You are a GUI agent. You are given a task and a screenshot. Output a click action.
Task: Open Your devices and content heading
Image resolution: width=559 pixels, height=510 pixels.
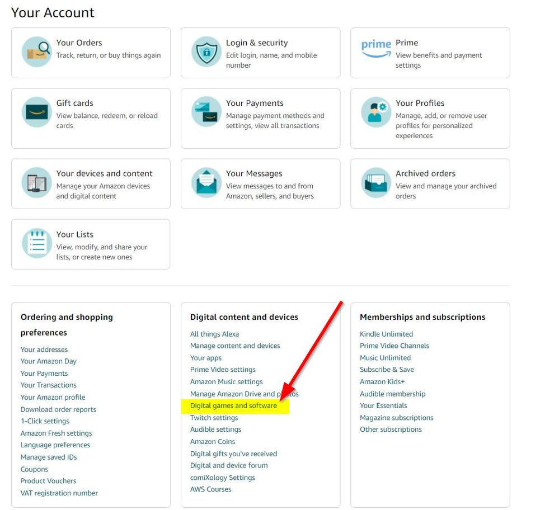pyautogui.click(x=104, y=173)
